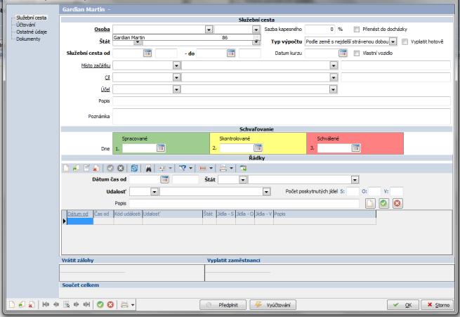This screenshot has width=460, height=317.
Task: Go to last record in bottom toolbar
Action: point(86,304)
